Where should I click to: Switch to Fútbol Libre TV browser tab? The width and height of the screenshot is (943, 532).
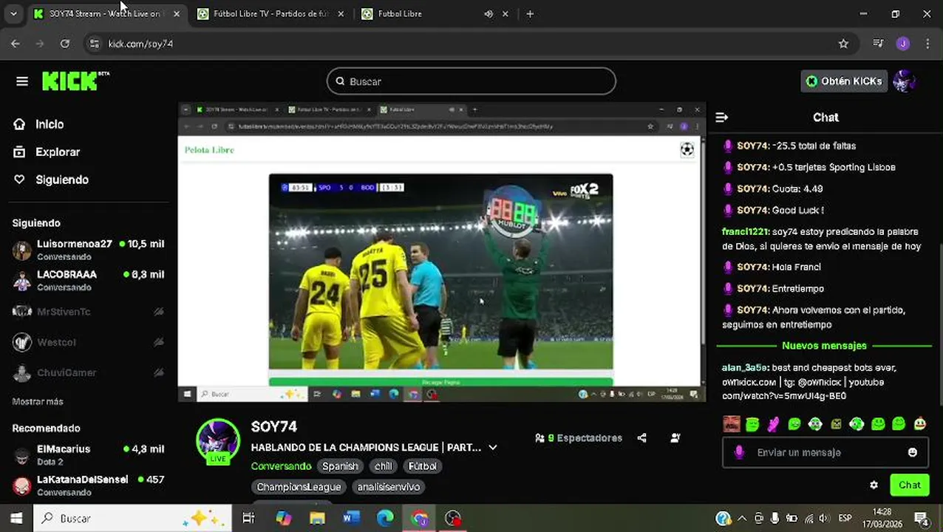(x=270, y=14)
